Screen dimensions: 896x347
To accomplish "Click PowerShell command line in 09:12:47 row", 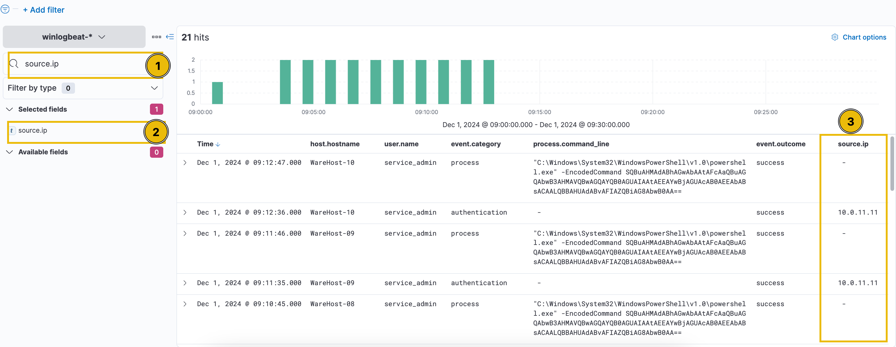I will coord(639,177).
